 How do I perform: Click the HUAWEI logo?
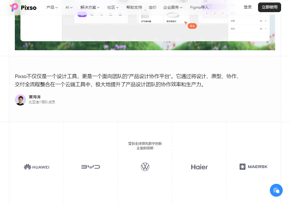coord(36,167)
